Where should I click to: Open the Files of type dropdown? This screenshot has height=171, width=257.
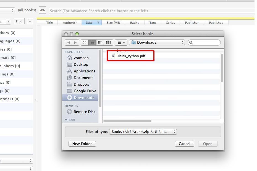143,132
